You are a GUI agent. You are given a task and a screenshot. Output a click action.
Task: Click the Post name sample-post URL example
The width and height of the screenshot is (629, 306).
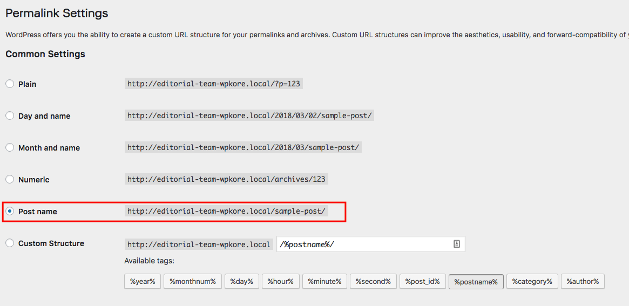click(226, 212)
